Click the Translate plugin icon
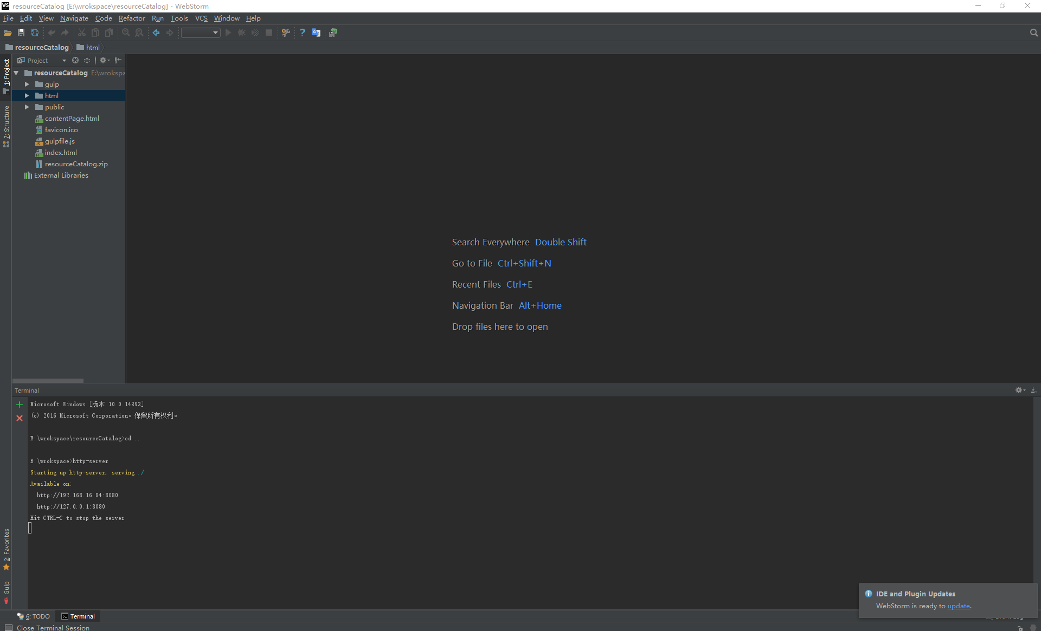This screenshot has width=1041, height=631. pos(316,32)
